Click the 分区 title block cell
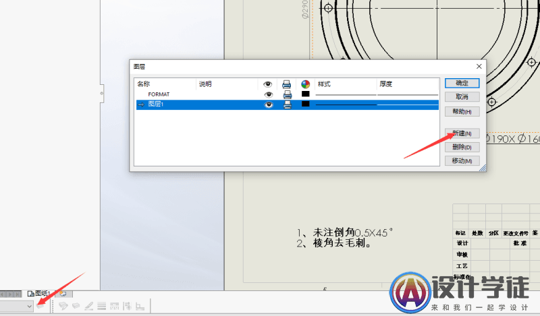The height and width of the screenshot is (316, 540). (x=494, y=233)
